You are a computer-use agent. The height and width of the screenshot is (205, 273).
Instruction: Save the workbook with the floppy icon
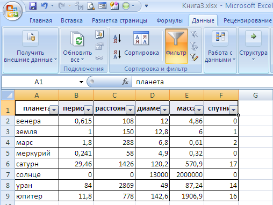(x=33, y=6)
